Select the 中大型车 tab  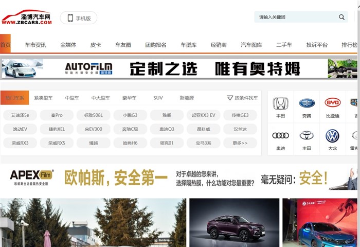(101, 98)
